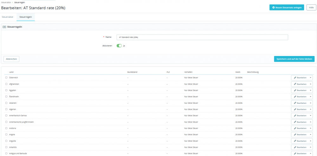Screen dimensions: 317x156
Task: Click Bearbeiten in the Afghanistan row
Action: point(300,84)
